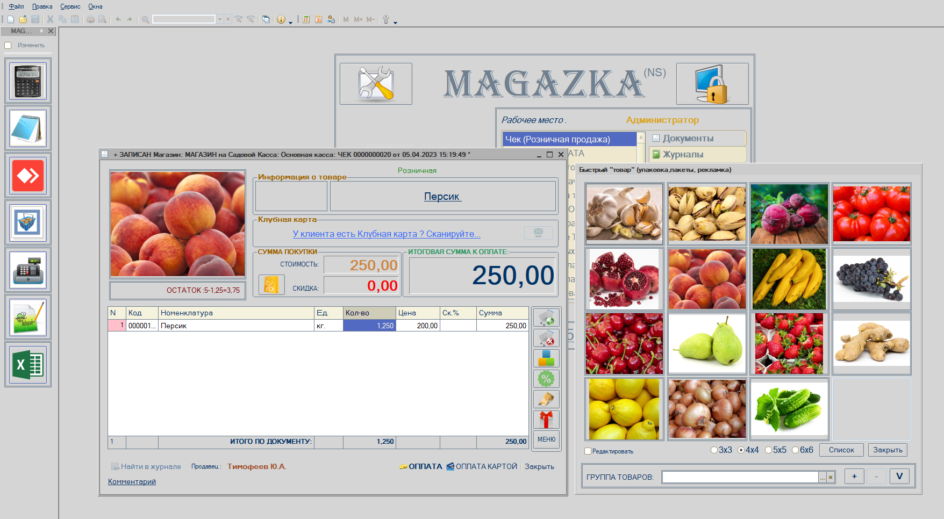Open the shopping basket sidebar icon
This screenshot has height=519, width=944.
[28, 222]
